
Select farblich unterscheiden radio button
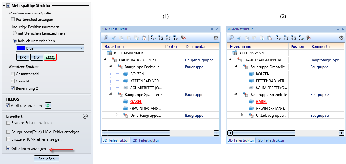tap(14, 41)
